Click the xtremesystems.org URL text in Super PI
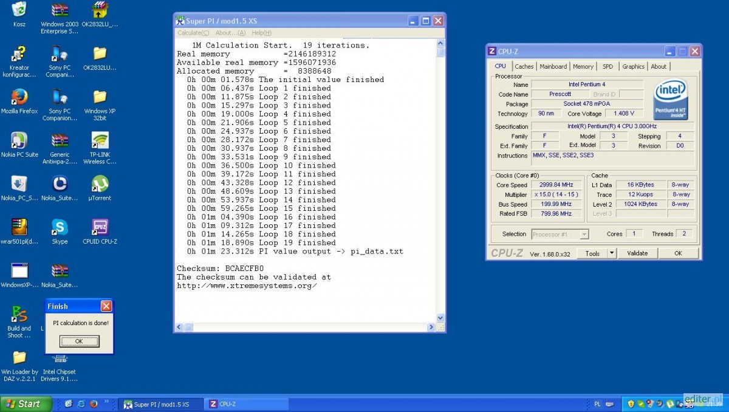 click(247, 286)
